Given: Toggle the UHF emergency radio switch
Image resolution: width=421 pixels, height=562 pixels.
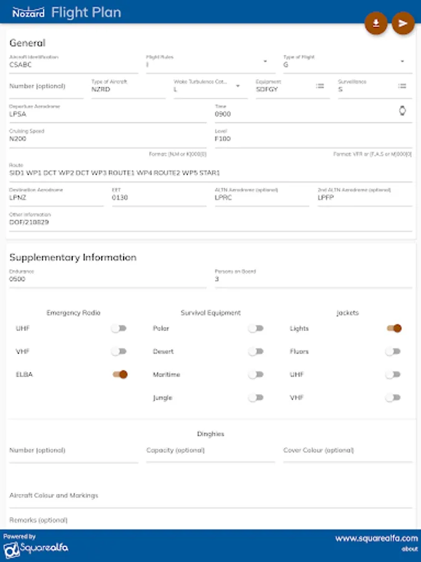Looking at the screenshot, I should coord(119,328).
